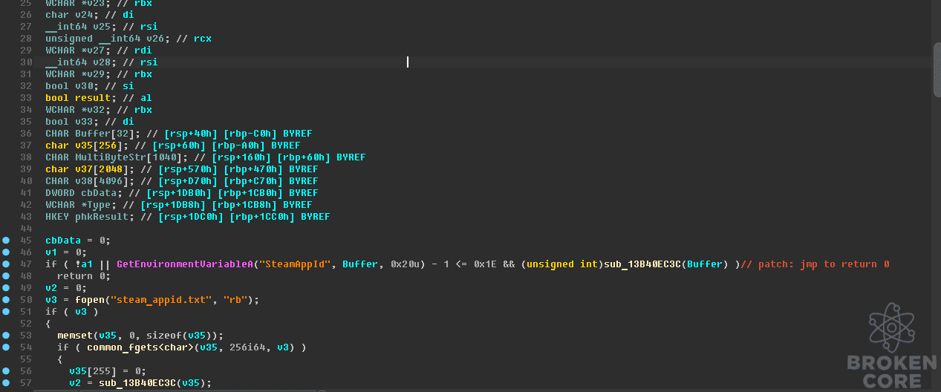Select phkResult variable declaration
Viewport: 941px width, 392px height.
coord(101,217)
